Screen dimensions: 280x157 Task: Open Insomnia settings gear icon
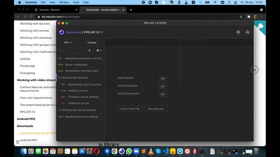pyautogui.click(x=238, y=32)
